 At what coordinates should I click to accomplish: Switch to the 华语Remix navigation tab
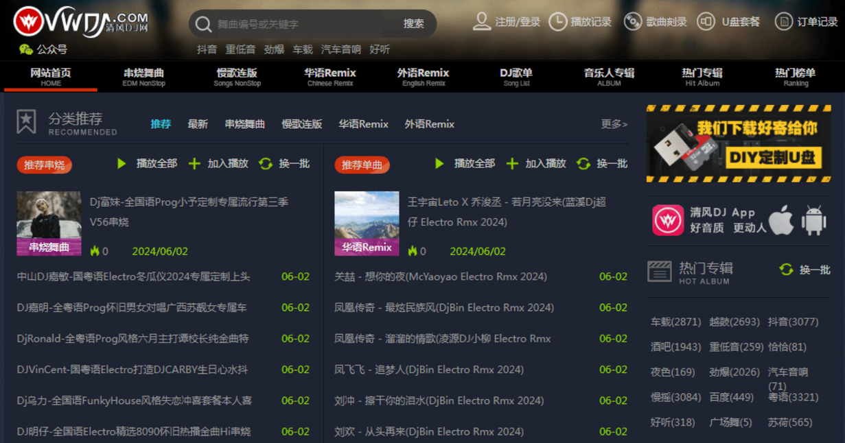click(x=330, y=76)
